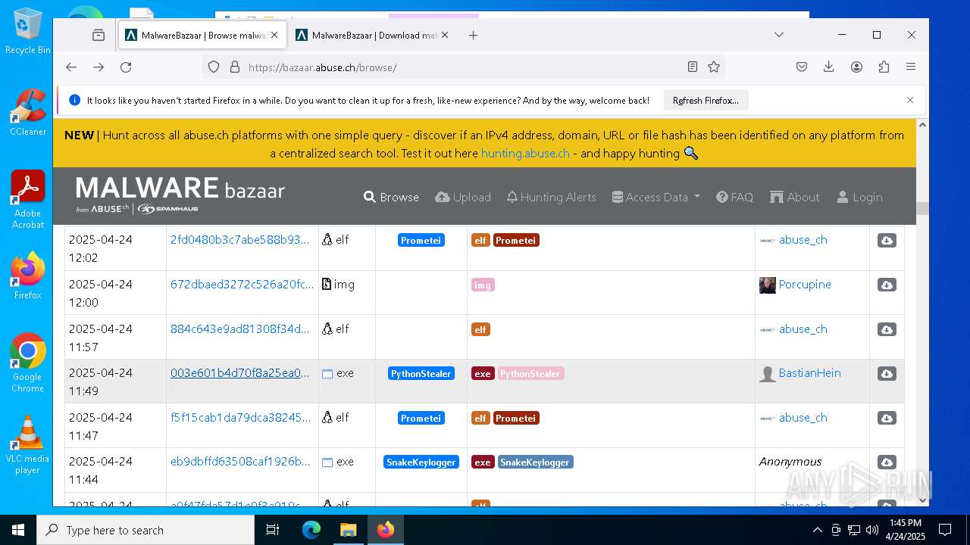Image resolution: width=970 pixels, height=545 pixels.
Task: Open Firefox downloads panel
Action: click(x=829, y=67)
